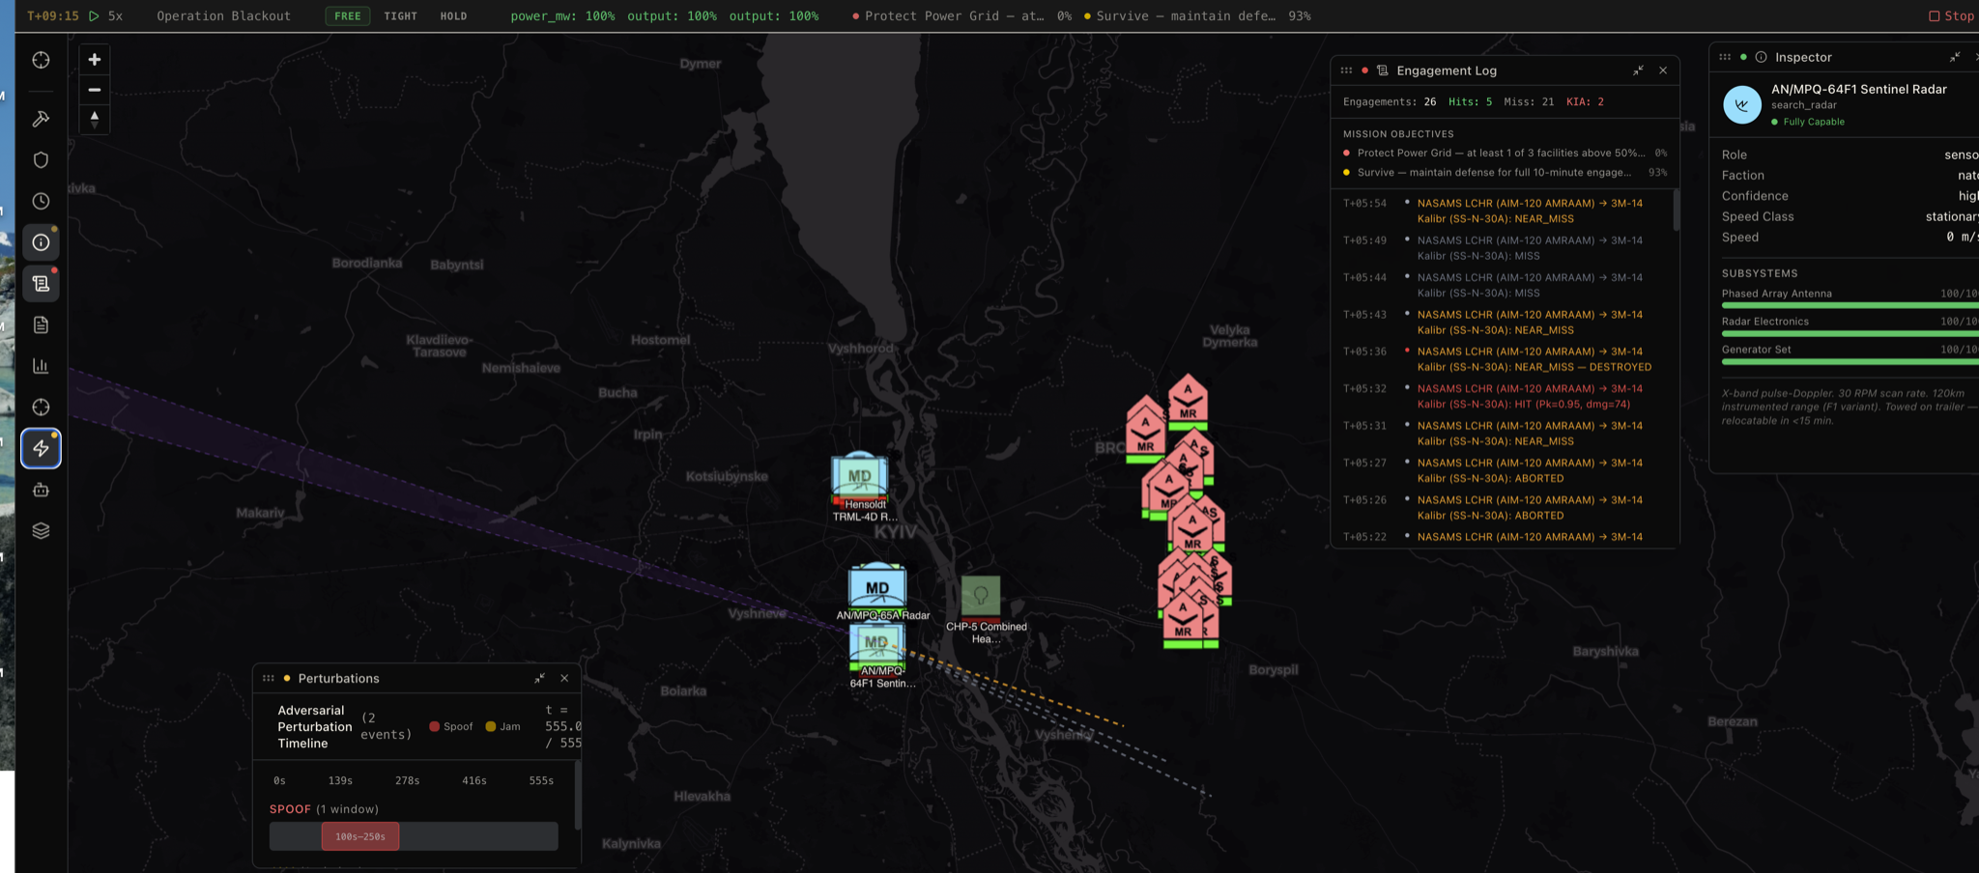Grab the Perturbations panel drag handle dots

click(269, 678)
